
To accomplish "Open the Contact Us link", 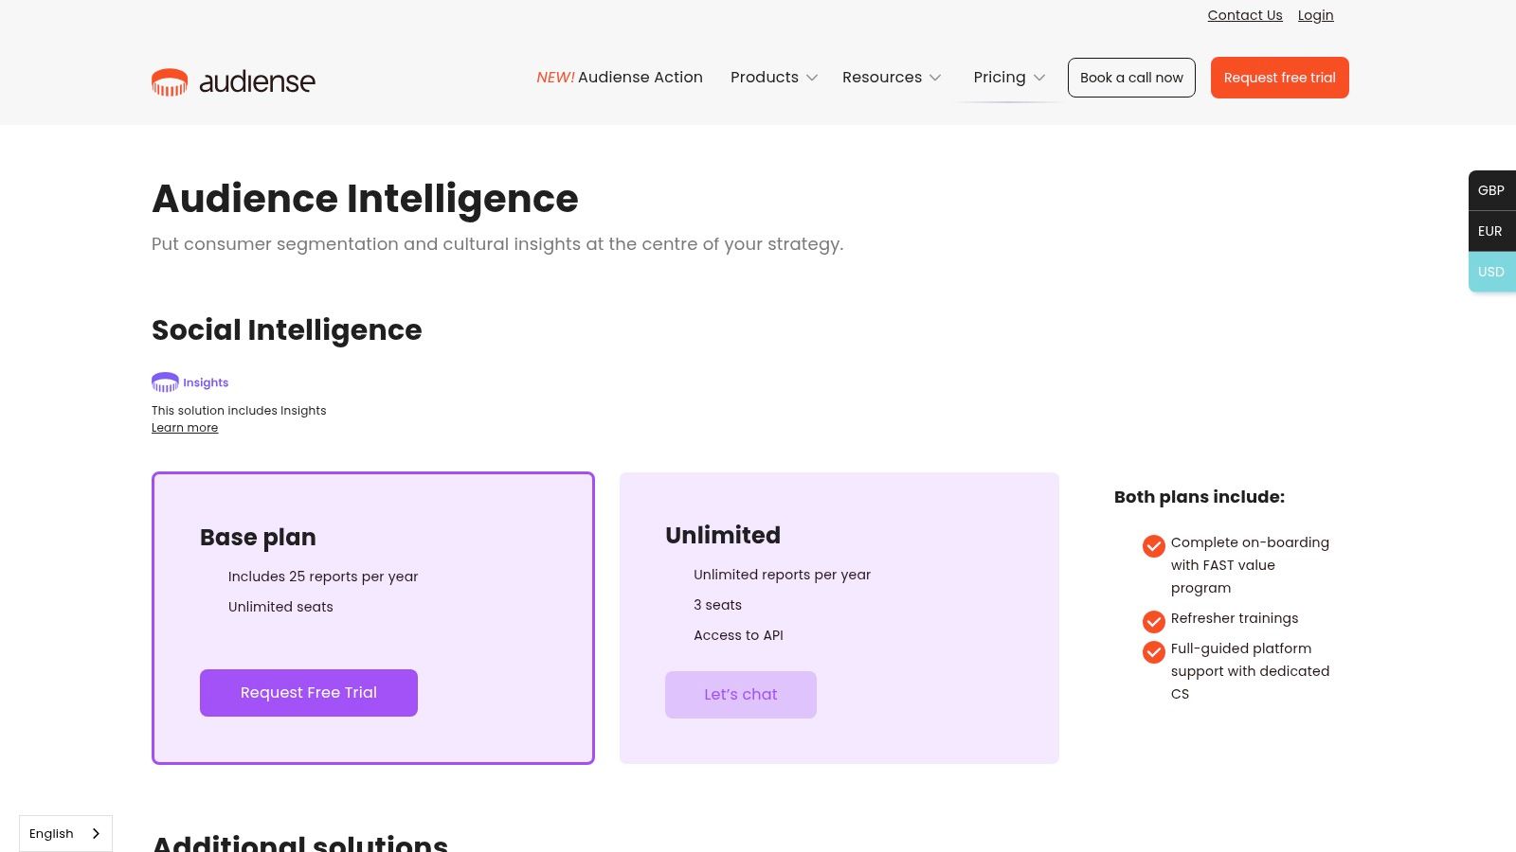I will [1244, 15].
